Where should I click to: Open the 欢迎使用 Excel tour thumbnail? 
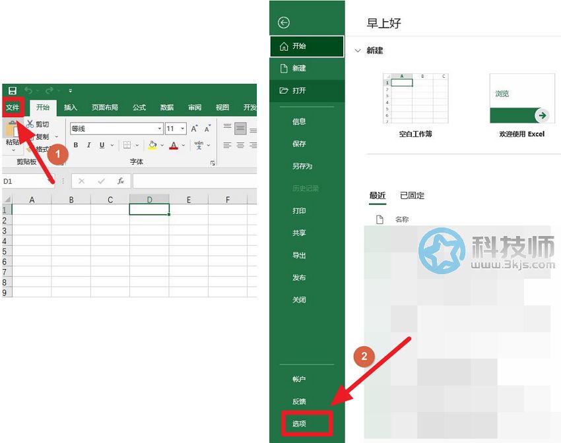[x=522, y=98]
